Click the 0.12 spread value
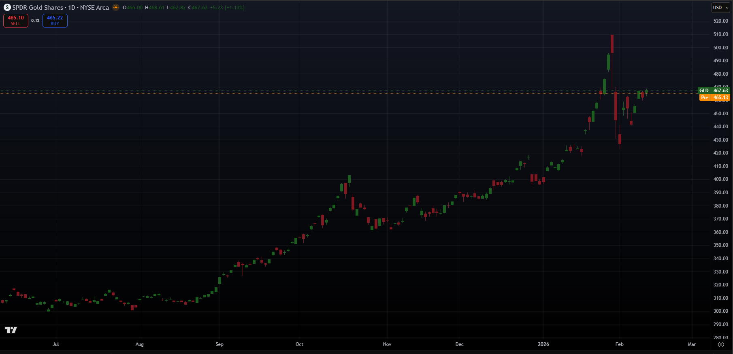This screenshot has width=733, height=354. click(35, 21)
